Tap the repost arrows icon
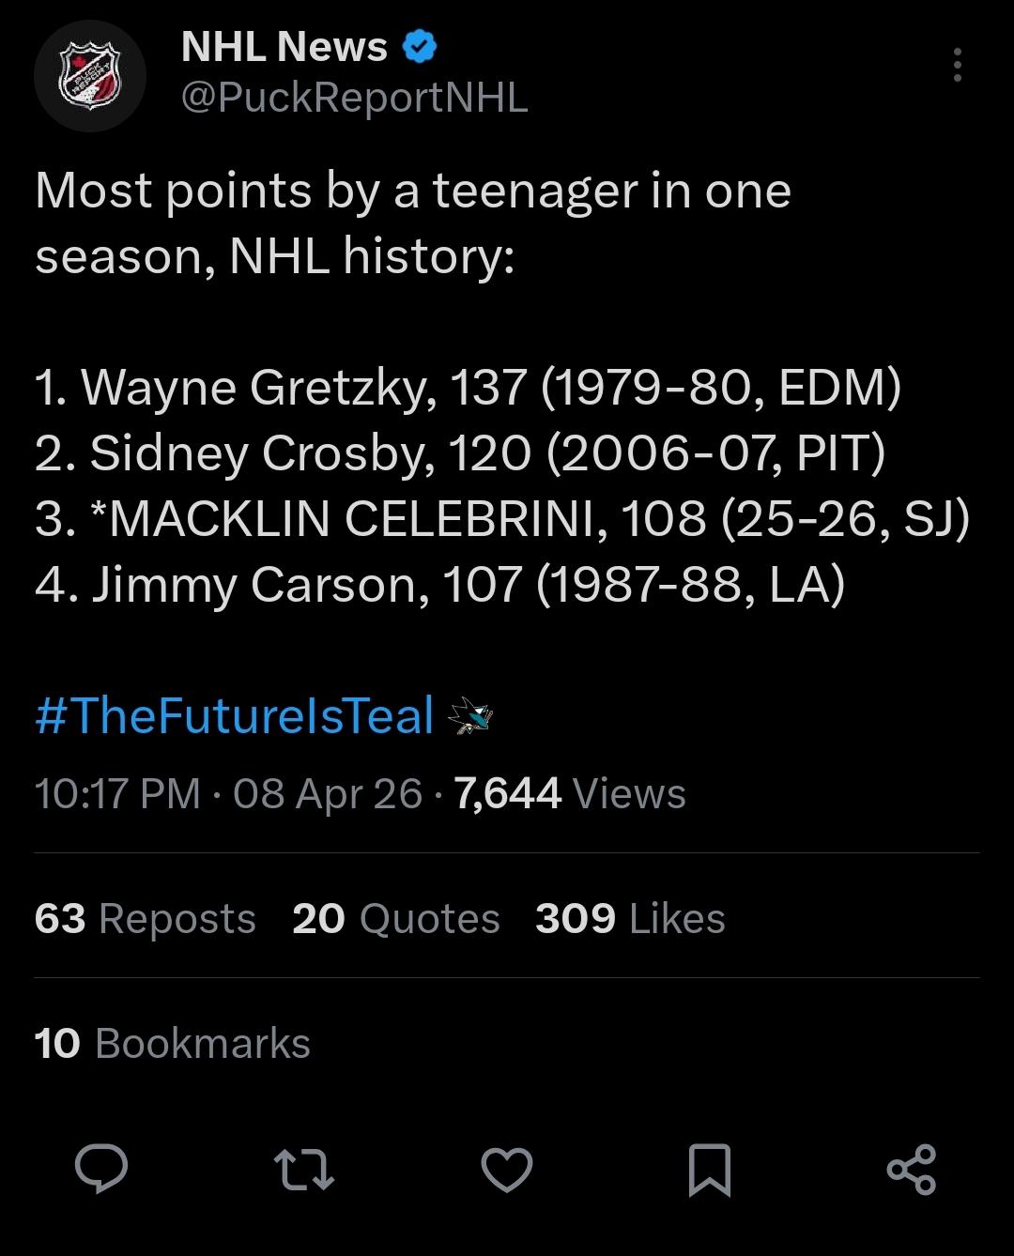This screenshot has height=1256, width=1014. tap(303, 1171)
